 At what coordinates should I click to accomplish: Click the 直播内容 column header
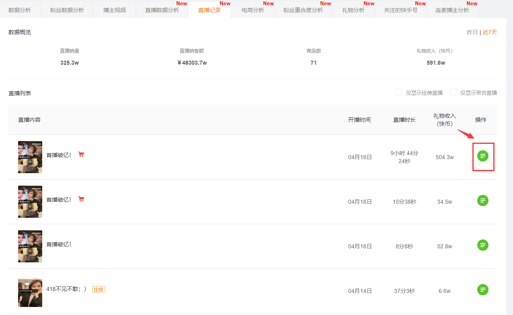coord(29,120)
